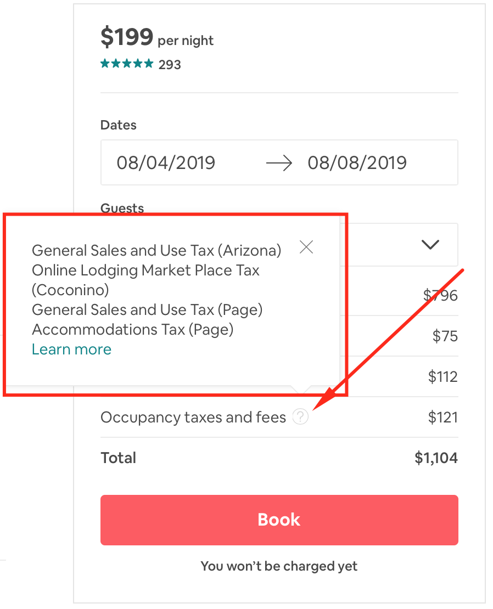493x609 pixels.
Task: Expand the Guests dropdown chevron
Action: [430, 245]
